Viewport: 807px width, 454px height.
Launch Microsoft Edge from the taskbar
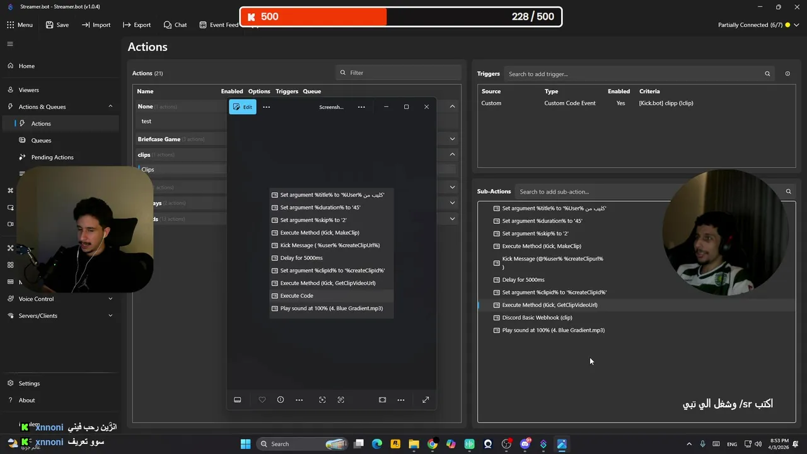click(377, 444)
